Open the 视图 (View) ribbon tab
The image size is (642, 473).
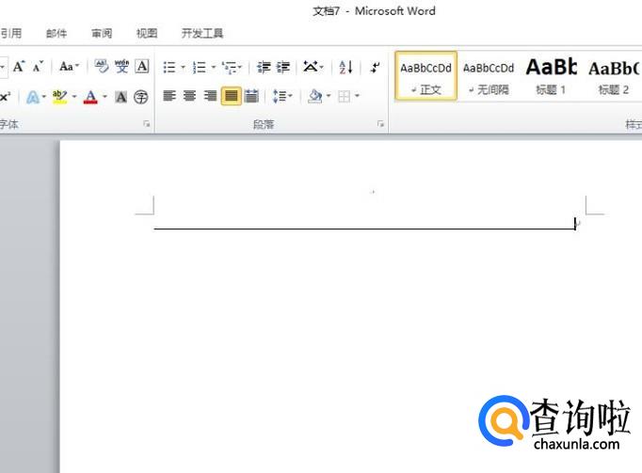(x=147, y=33)
